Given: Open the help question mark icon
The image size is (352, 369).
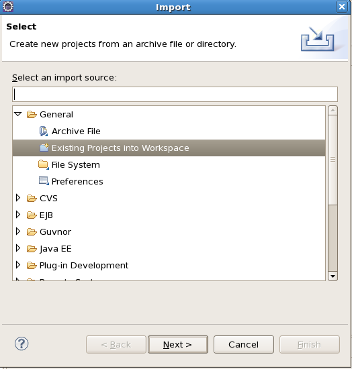Looking at the screenshot, I should coord(21,344).
